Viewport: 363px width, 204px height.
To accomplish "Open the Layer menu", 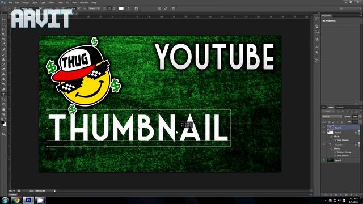I will pyautogui.click(x=35, y=2).
